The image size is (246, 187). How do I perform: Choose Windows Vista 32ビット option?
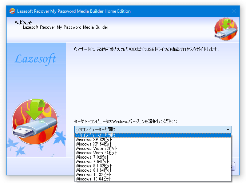153,148
